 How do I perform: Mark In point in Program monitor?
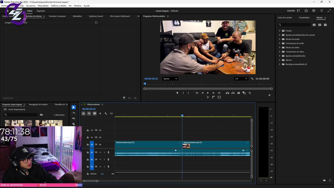click(183, 93)
